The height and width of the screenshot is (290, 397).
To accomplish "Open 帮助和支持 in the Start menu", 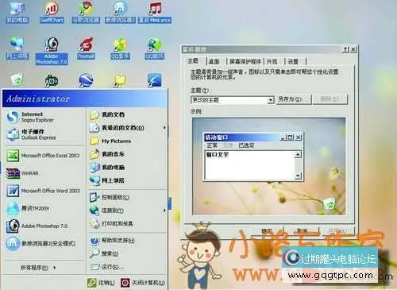I will click(x=128, y=241).
